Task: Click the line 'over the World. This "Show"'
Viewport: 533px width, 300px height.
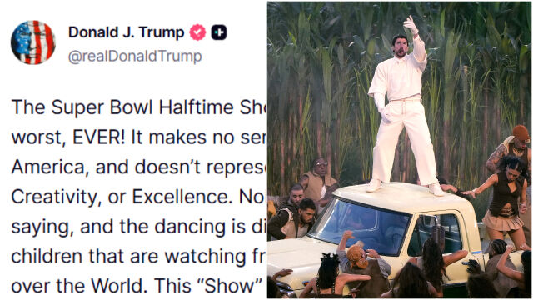Action: pyautogui.click(x=139, y=286)
